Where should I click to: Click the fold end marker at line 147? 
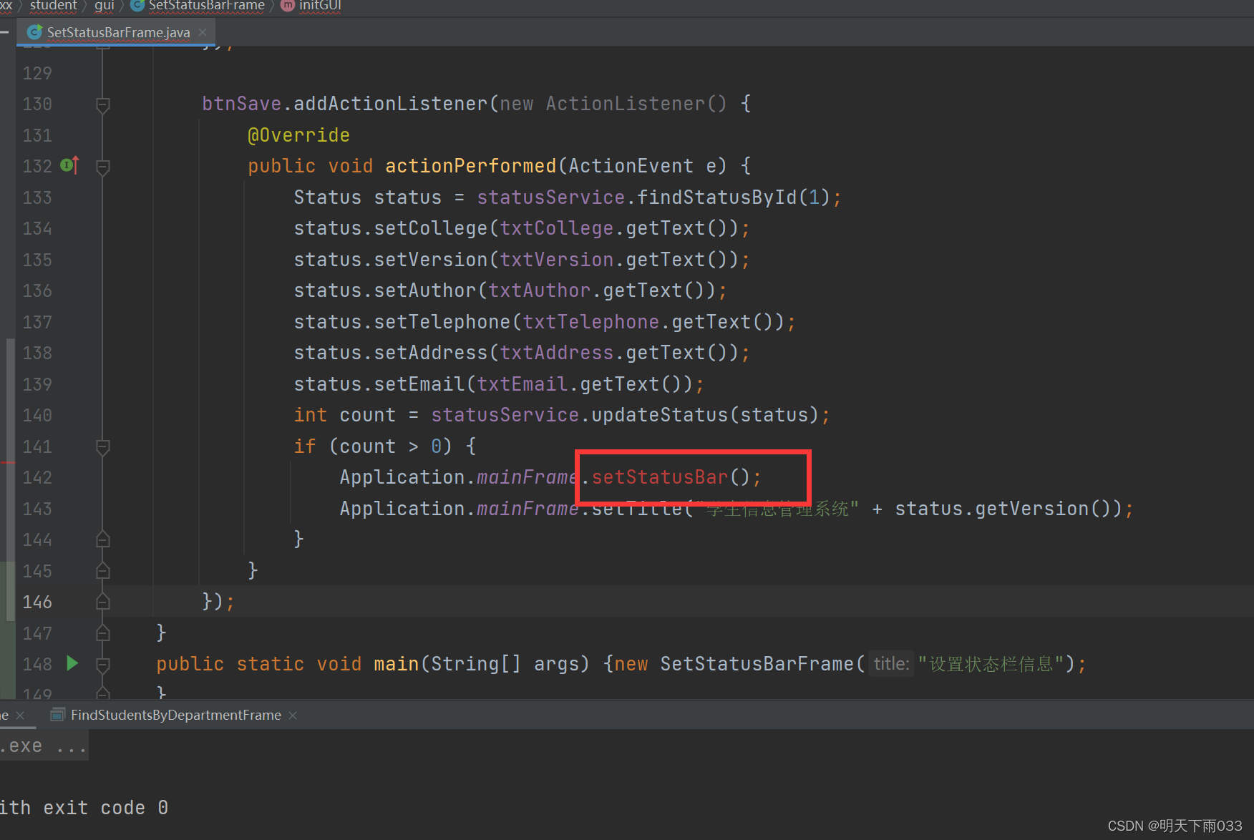pyautogui.click(x=103, y=633)
